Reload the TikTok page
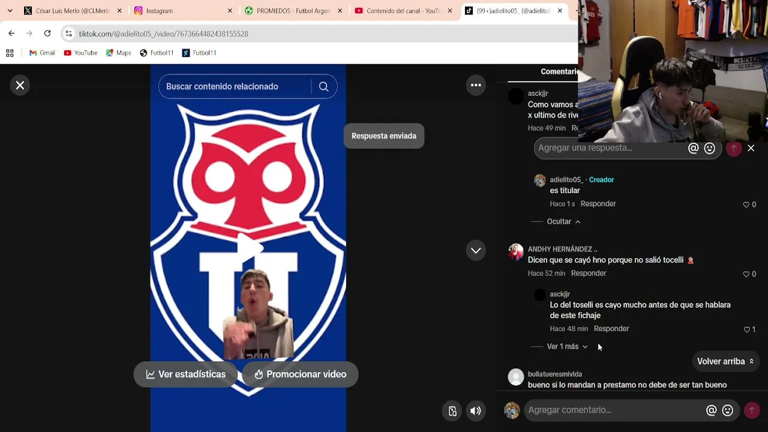The width and height of the screenshot is (768, 432). (47, 34)
